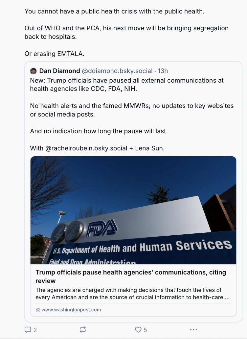This screenshot has height=339, width=247.
Task: Click Dan Diamond's profile avatar
Action: point(33,71)
